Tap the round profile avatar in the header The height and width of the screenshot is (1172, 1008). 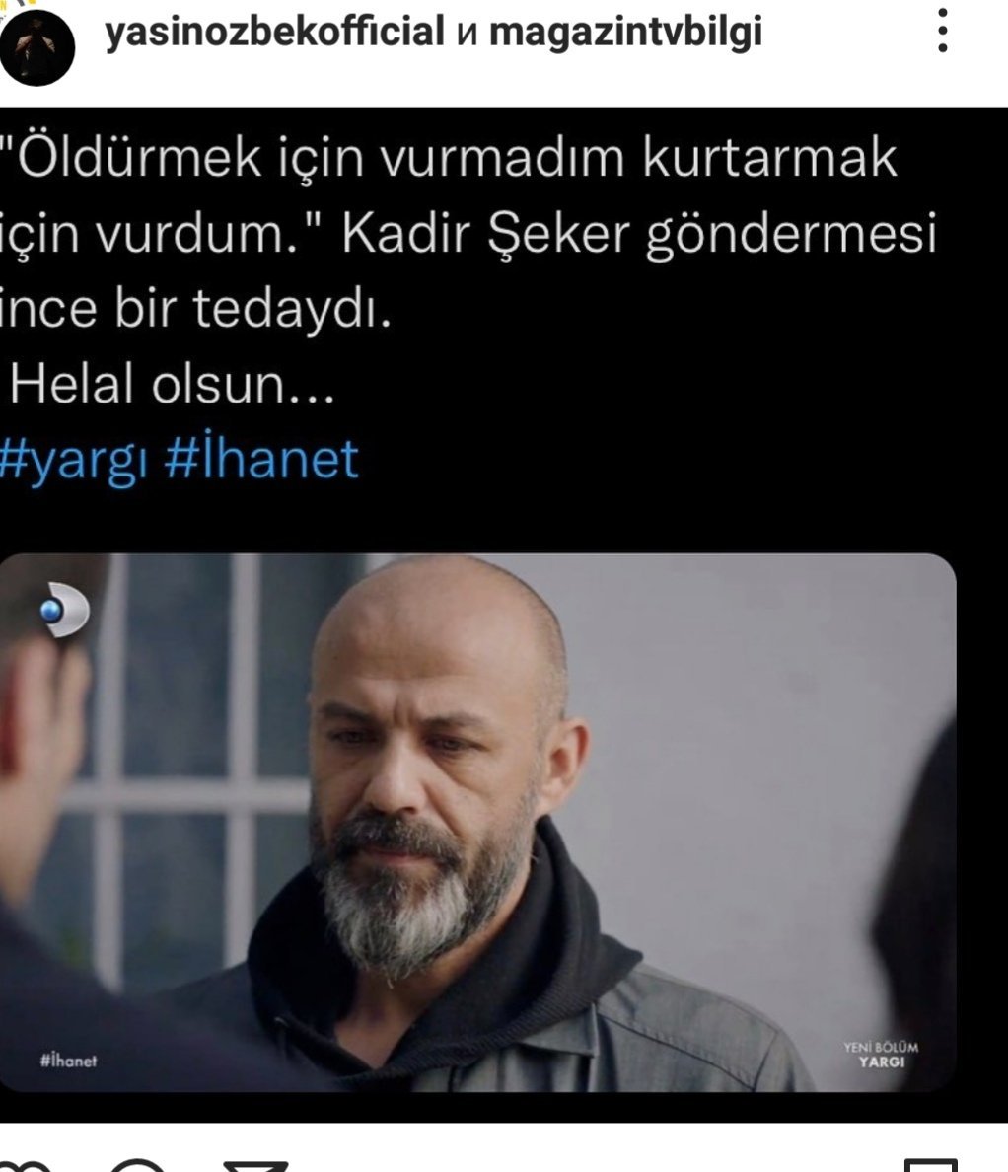pos(37,47)
